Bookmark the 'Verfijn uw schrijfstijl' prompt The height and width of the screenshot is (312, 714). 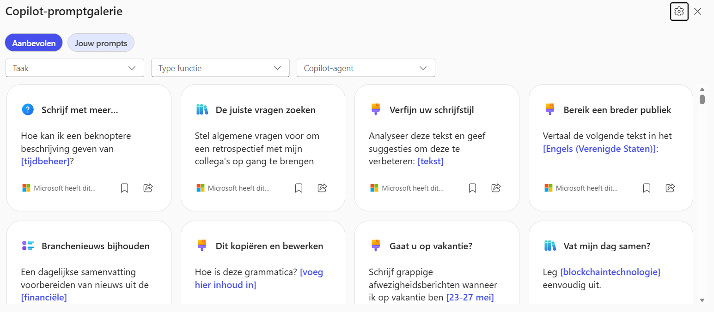tap(472, 188)
